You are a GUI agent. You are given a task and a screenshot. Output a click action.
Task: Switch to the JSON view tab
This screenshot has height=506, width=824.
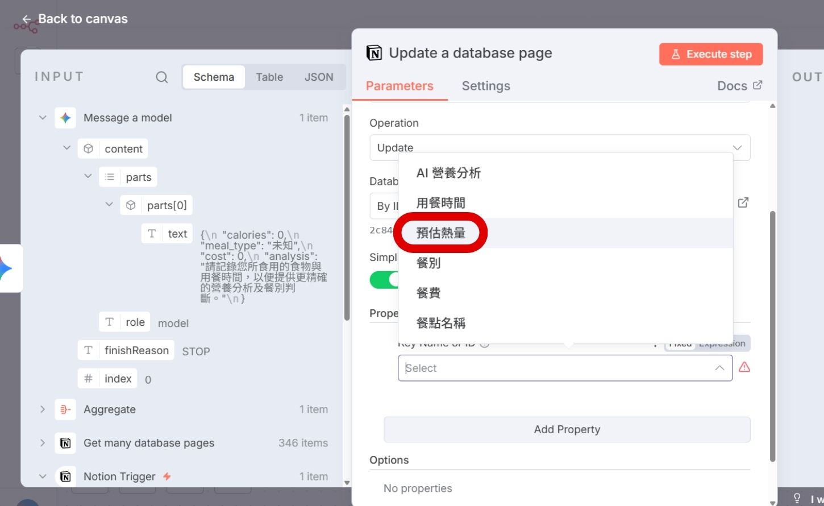coord(319,77)
